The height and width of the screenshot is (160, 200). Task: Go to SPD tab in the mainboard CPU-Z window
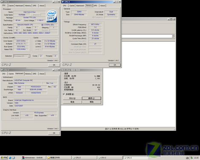tap(35, 74)
